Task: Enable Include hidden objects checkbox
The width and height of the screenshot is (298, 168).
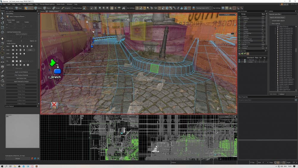Action: [270, 21]
